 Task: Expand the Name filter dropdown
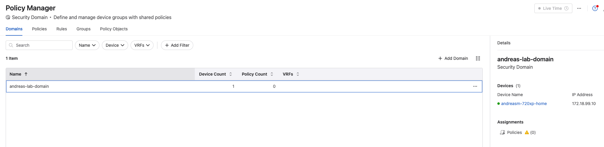[x=87, y=45]
